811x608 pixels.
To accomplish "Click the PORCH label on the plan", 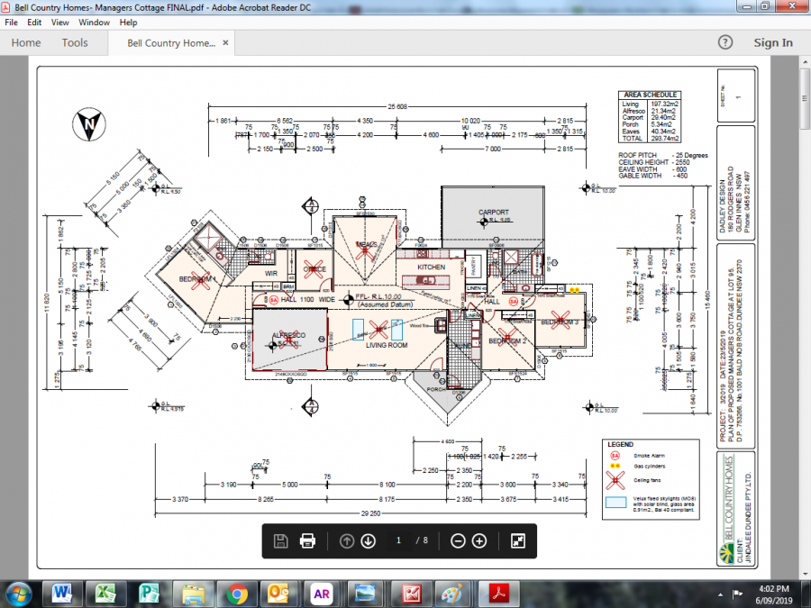I will coord(436,389).
